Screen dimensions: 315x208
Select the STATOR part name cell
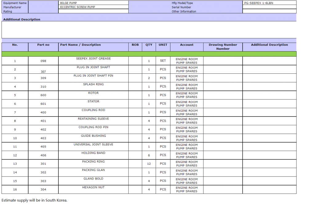(x=93, y=104)
